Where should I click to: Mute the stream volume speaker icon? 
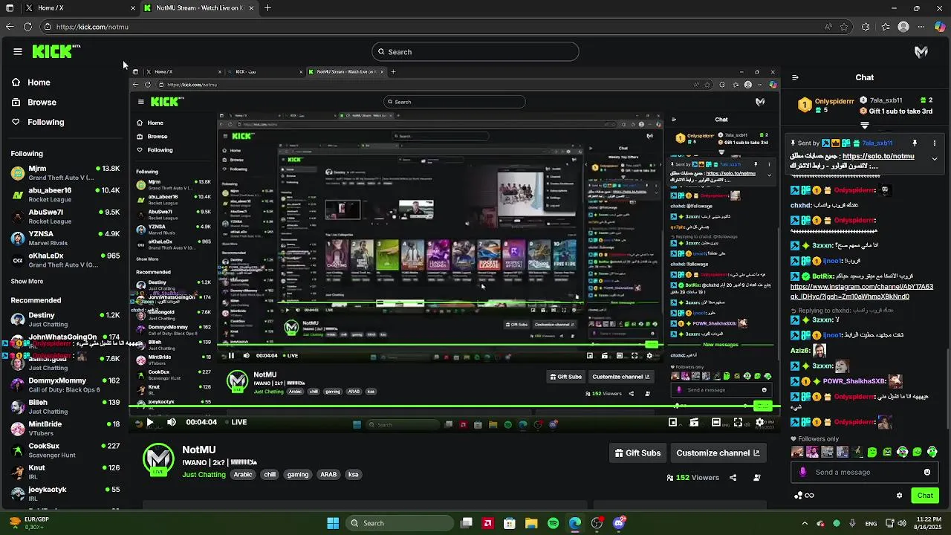[x=172, y=422]
